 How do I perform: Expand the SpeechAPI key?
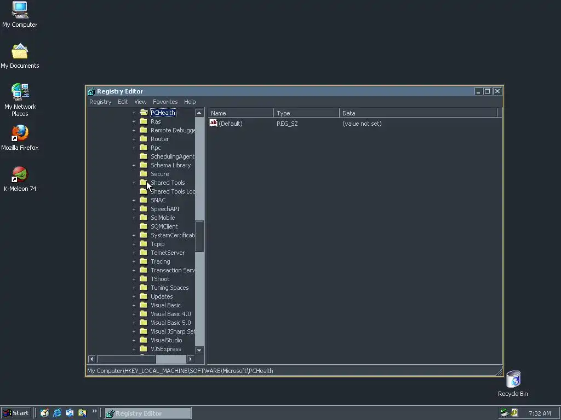coord(134,209)
